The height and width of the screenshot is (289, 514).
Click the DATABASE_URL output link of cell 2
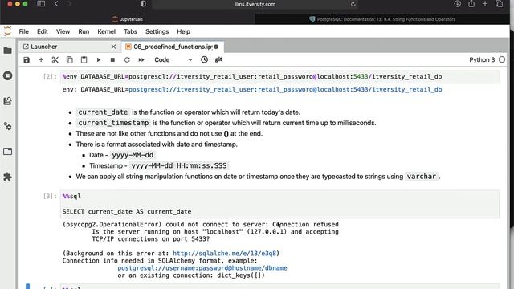285,89
